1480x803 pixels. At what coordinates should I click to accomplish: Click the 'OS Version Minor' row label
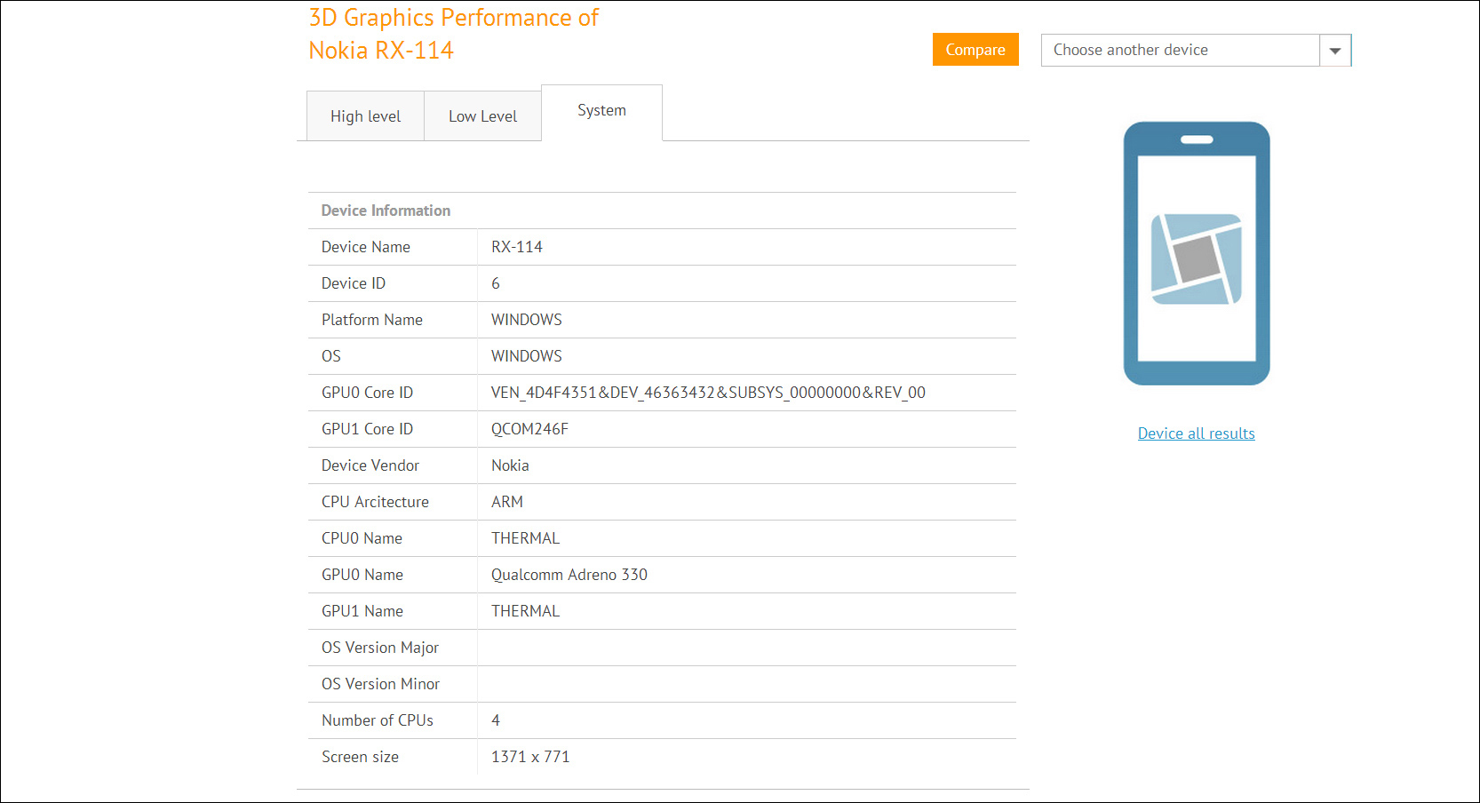380,684
